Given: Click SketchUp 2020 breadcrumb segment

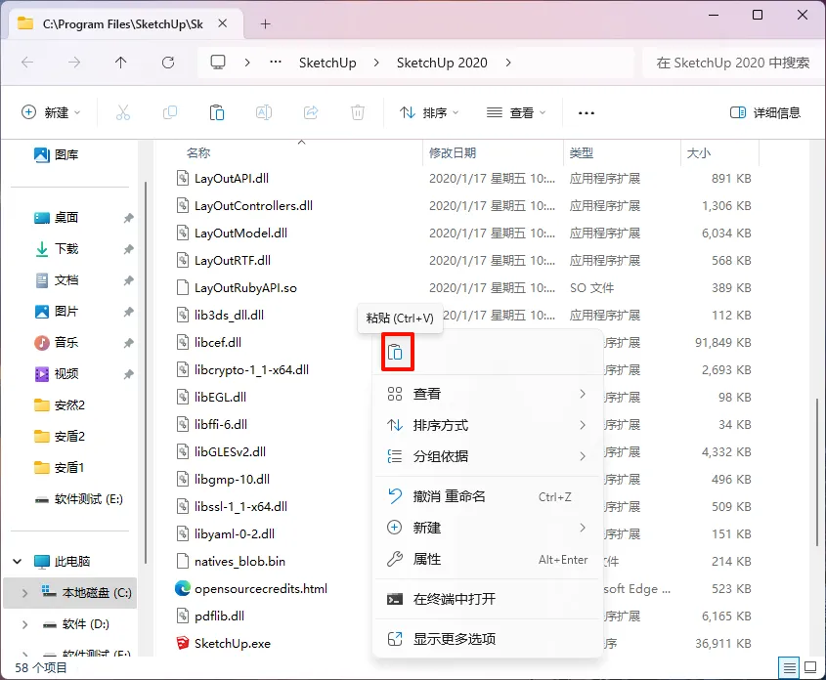Looking at the screenshot, I should click(x=442, y=63).
